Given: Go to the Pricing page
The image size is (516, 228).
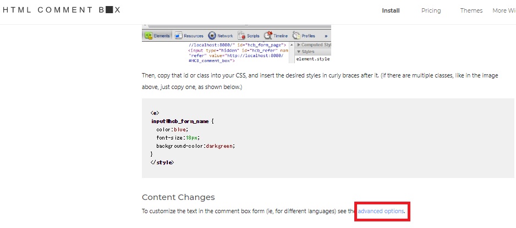Looking at the screenshot, I should coord(431,10).
